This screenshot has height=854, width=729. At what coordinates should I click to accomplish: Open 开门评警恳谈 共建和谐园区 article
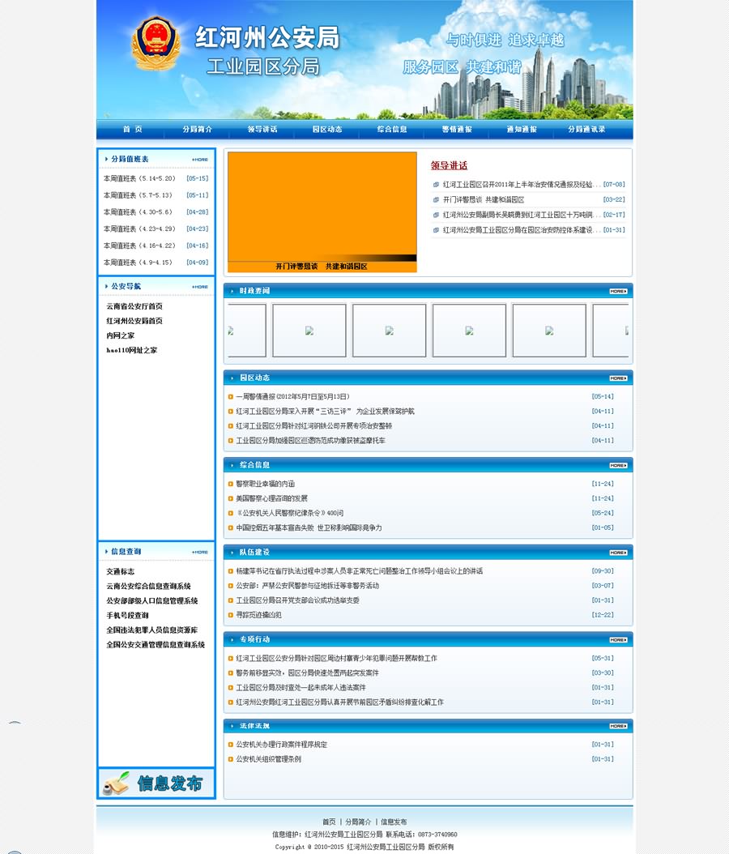pos(484,200)
